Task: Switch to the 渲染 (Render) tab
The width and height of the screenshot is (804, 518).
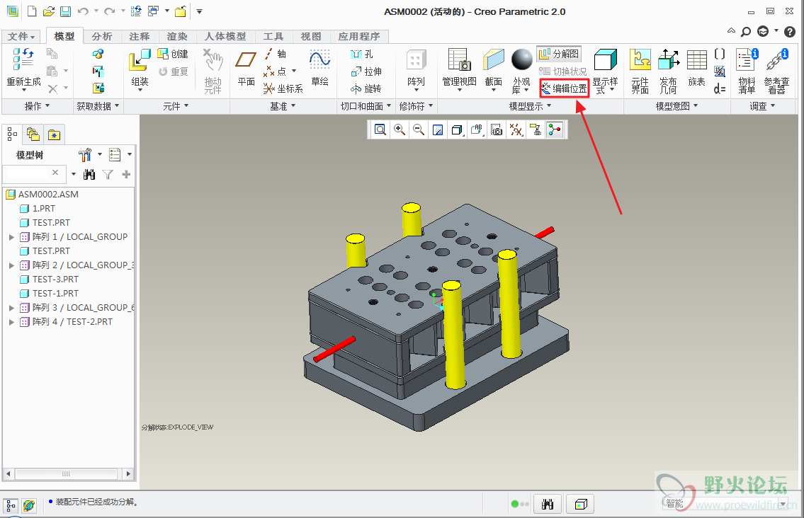Action: tap(177, 36)
